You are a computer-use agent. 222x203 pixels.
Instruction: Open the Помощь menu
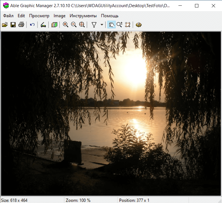click(x=110, y=16)
